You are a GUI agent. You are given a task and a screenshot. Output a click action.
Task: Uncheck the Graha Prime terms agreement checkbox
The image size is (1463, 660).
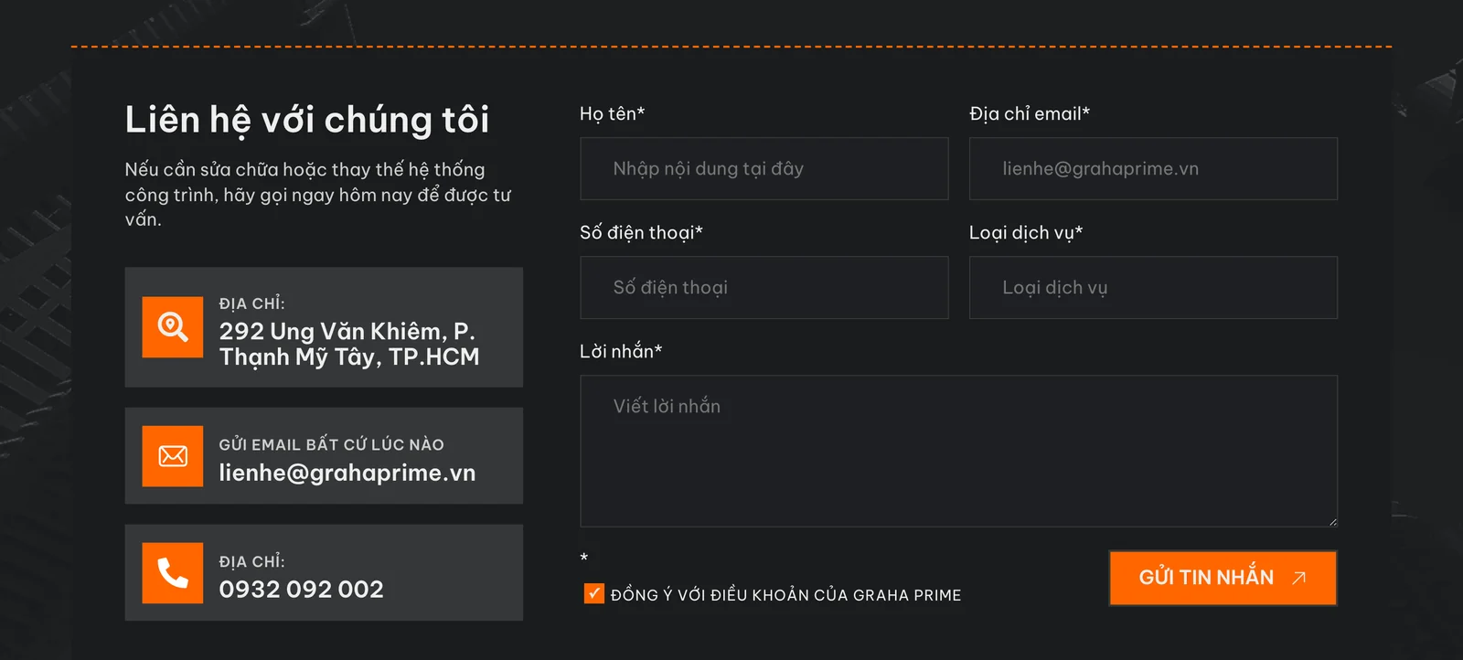click(594, 594)
